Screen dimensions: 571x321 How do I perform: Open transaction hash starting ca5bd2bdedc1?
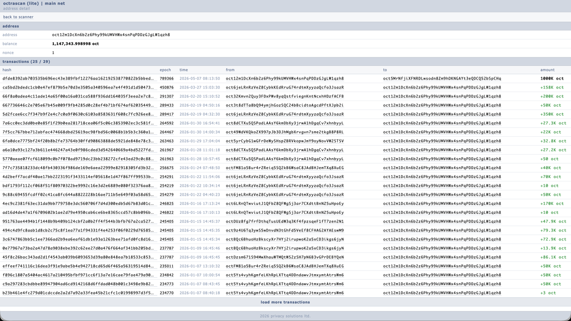(x=79, y=87)
